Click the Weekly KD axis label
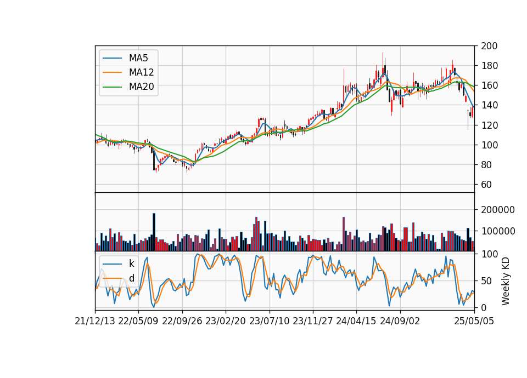This screenshot has height=378, width=527. (505, 281)
